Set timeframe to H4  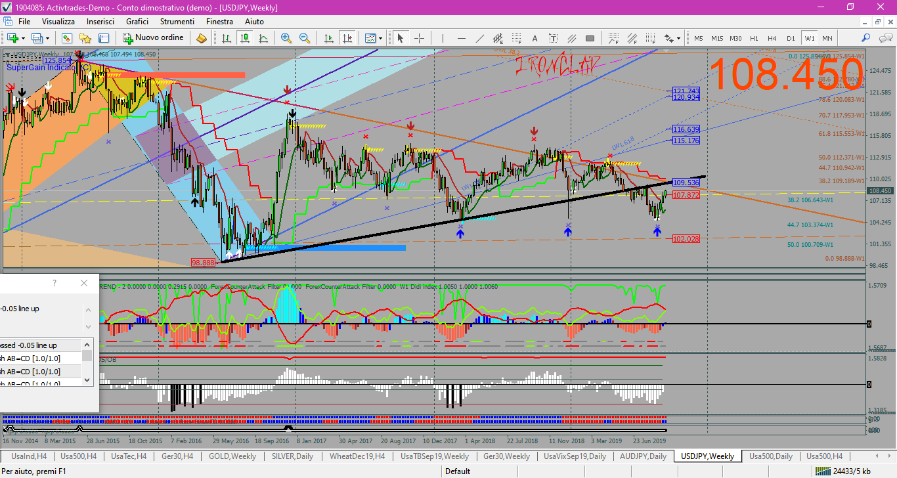click(x=772, y=38)
